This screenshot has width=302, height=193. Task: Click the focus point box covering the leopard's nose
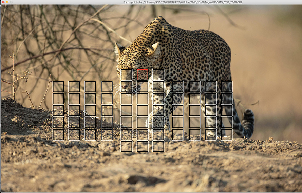pyautogui.click(x=127, y=87)
